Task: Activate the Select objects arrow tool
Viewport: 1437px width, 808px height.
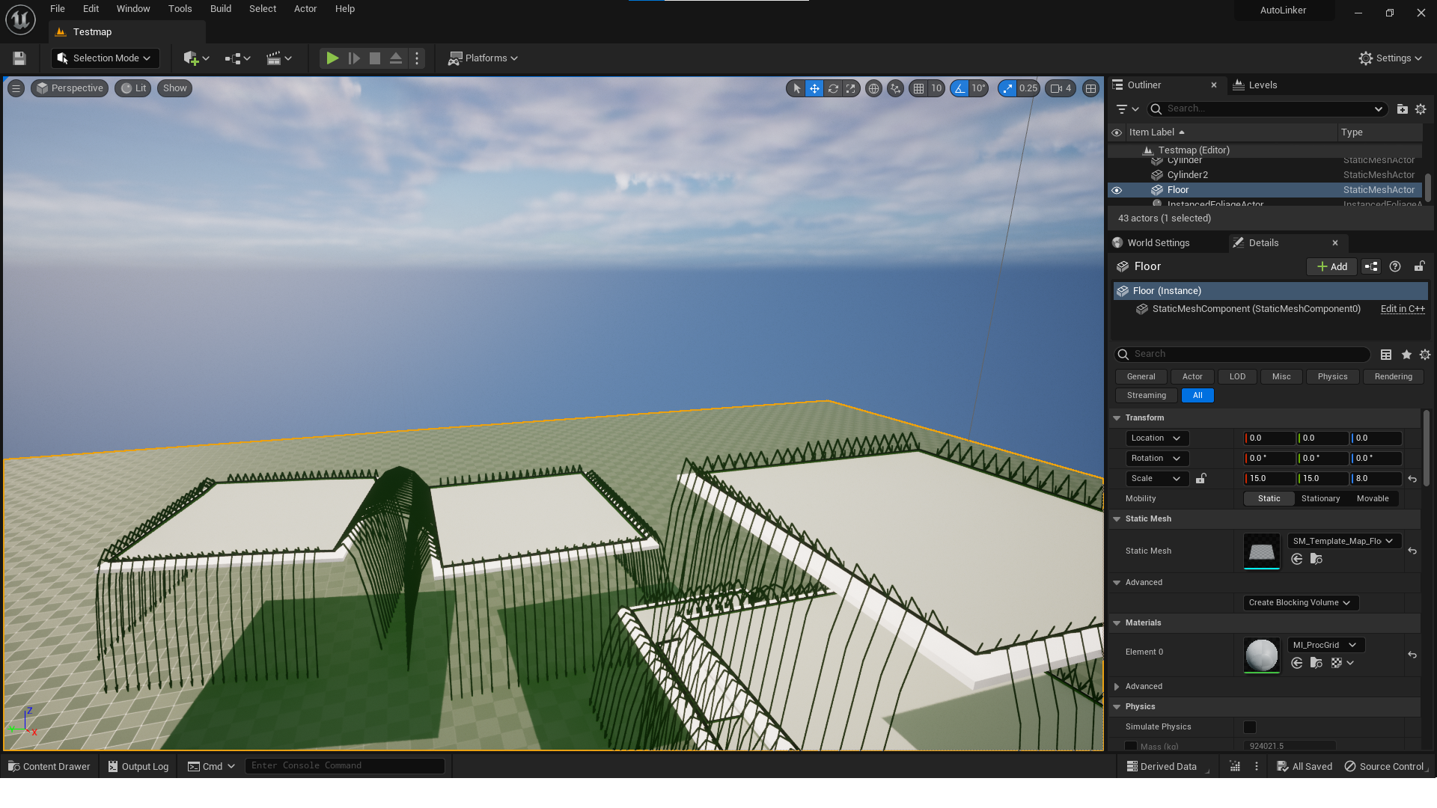Action: (x=796, y=88)
